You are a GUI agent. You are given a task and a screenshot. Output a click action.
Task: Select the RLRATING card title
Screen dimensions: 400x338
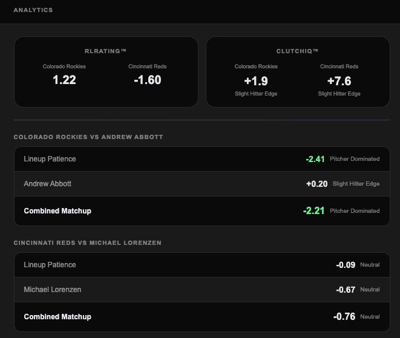(105, 51)
